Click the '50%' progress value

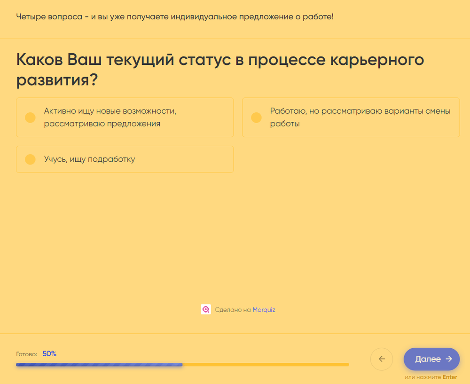pos(49,354)
